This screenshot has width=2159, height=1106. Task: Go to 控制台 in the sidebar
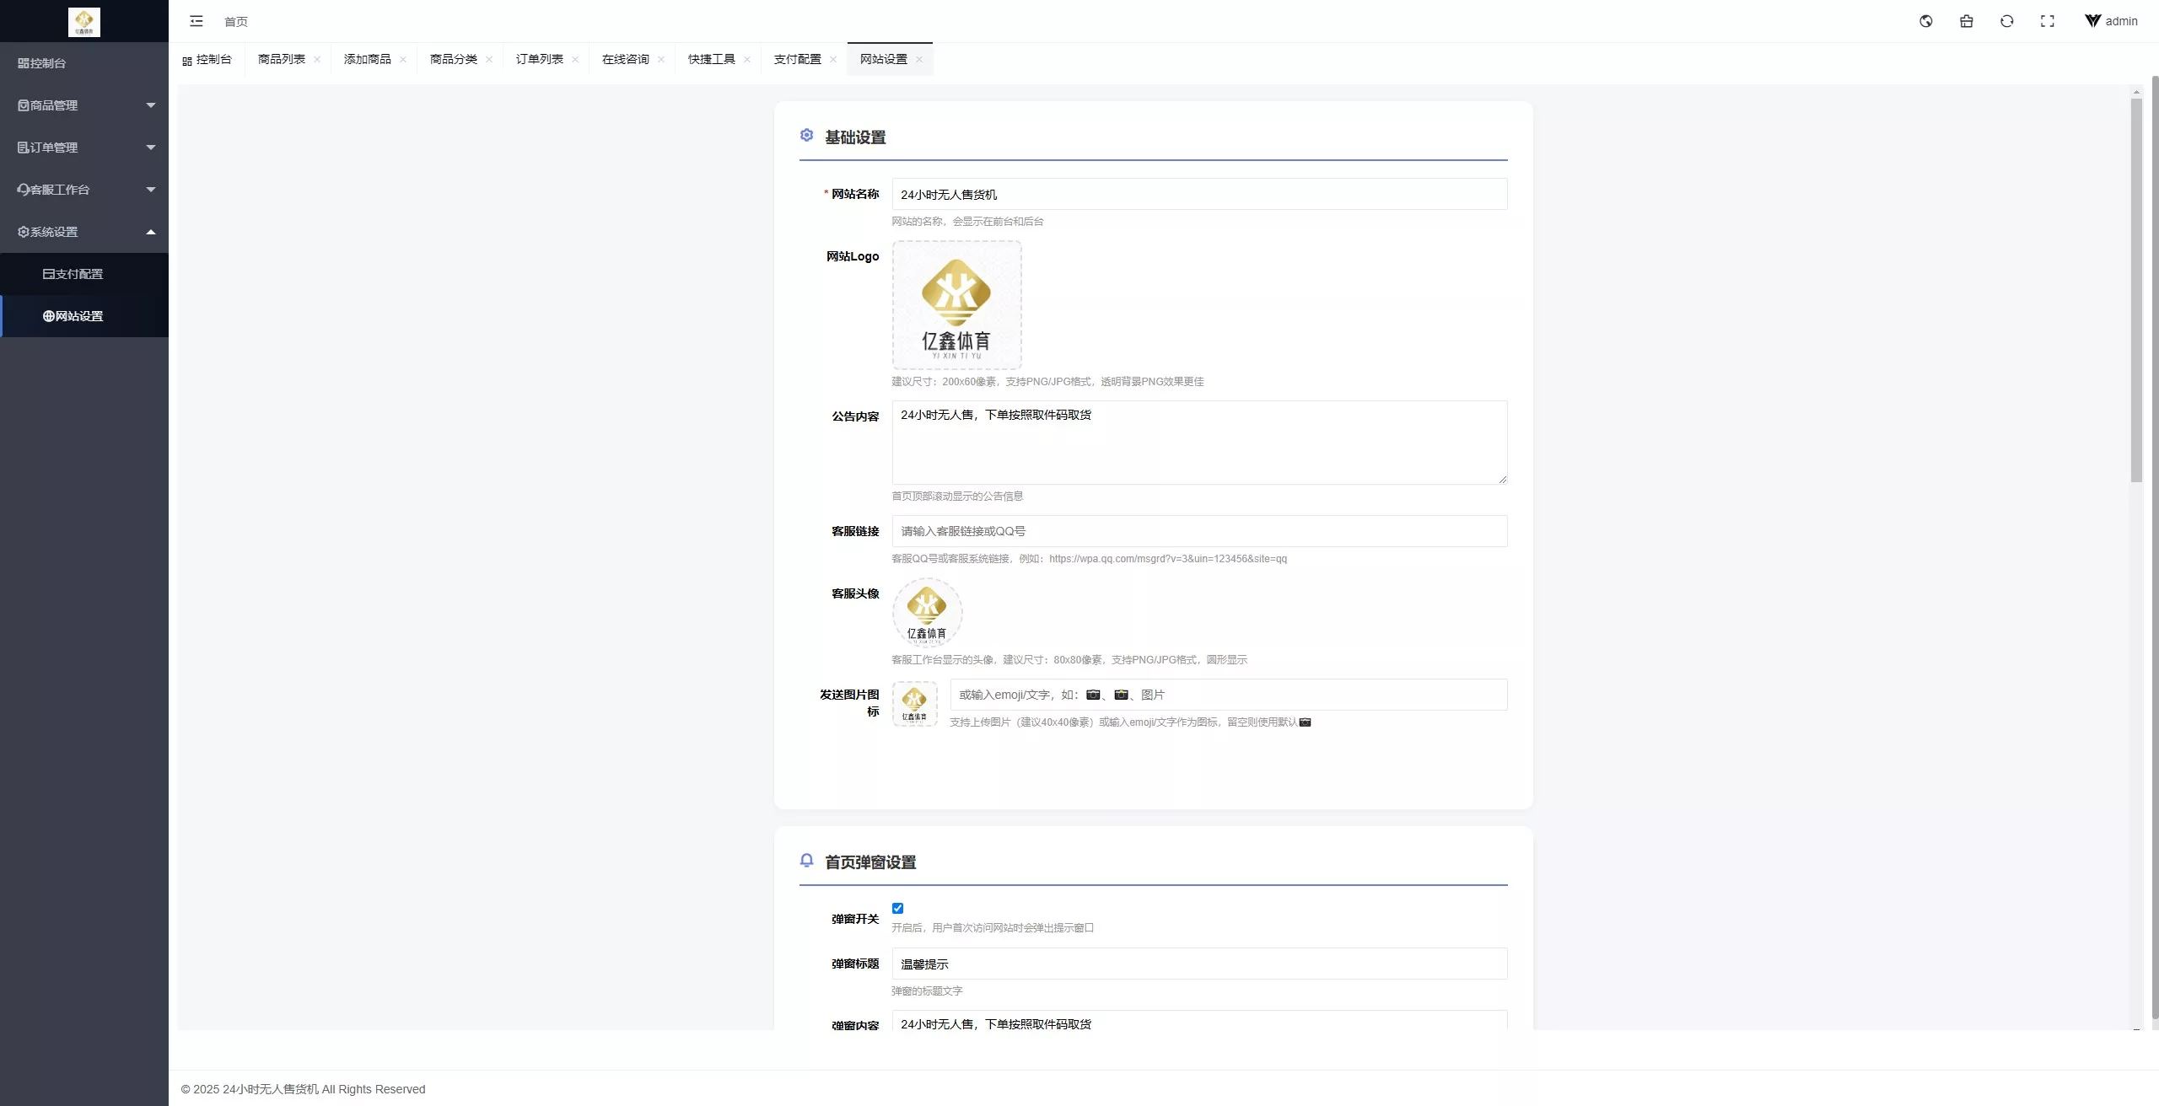tap(84, 63)
